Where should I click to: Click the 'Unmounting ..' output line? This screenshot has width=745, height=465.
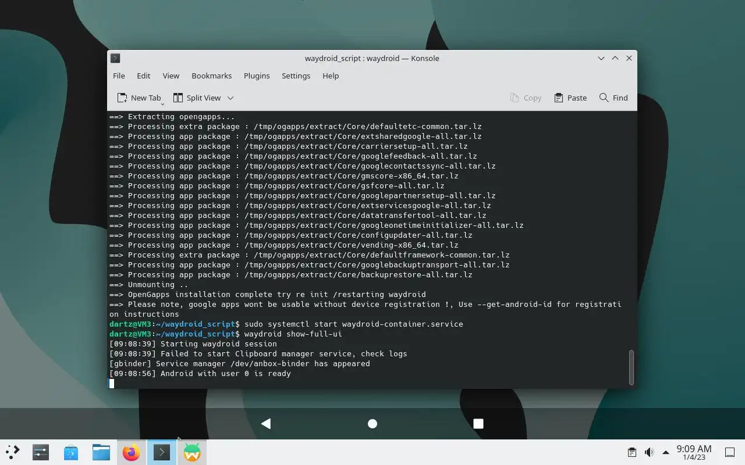tap(149, 285)
